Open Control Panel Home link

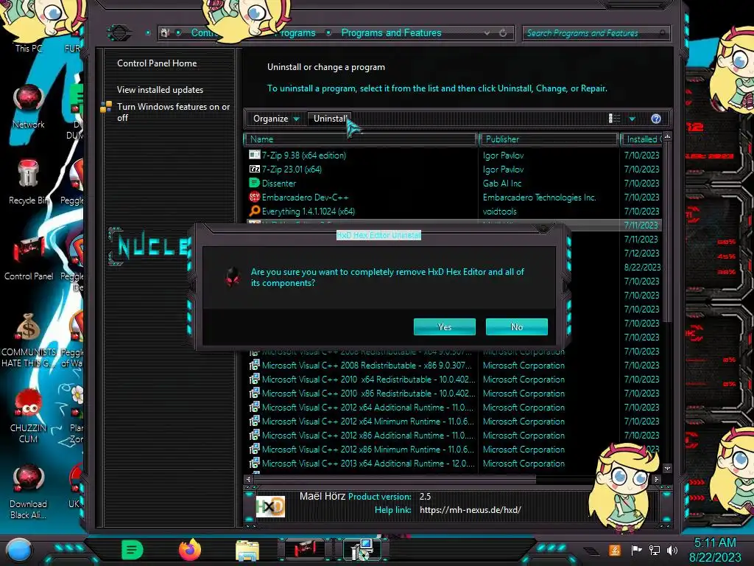(x=157, y=63)
